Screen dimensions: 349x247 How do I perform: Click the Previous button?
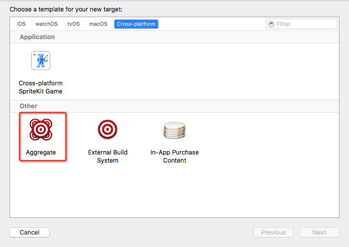(273, 233)
